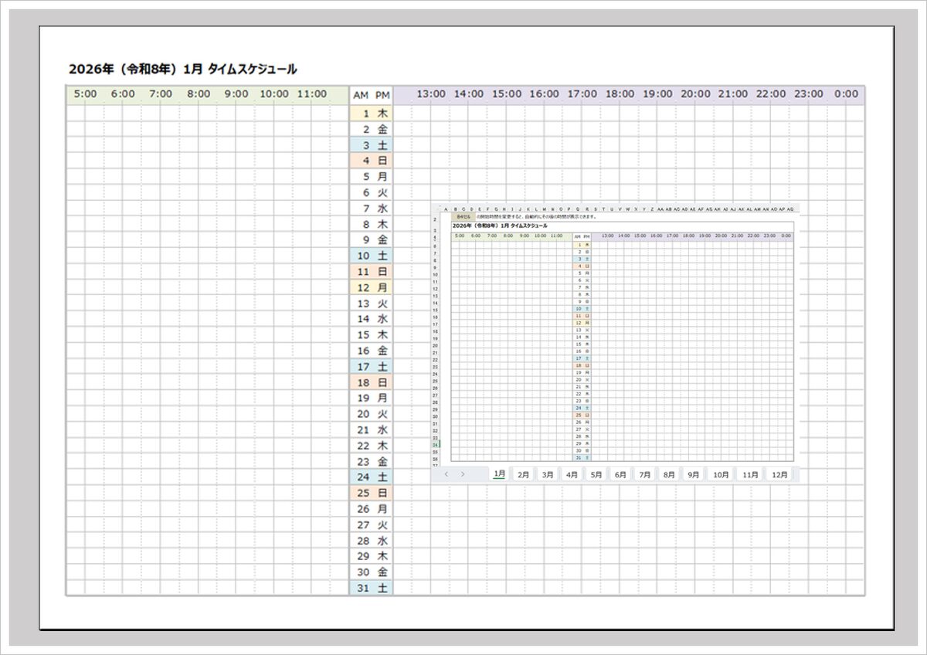Click the AM label in large header

pos(361,95)
